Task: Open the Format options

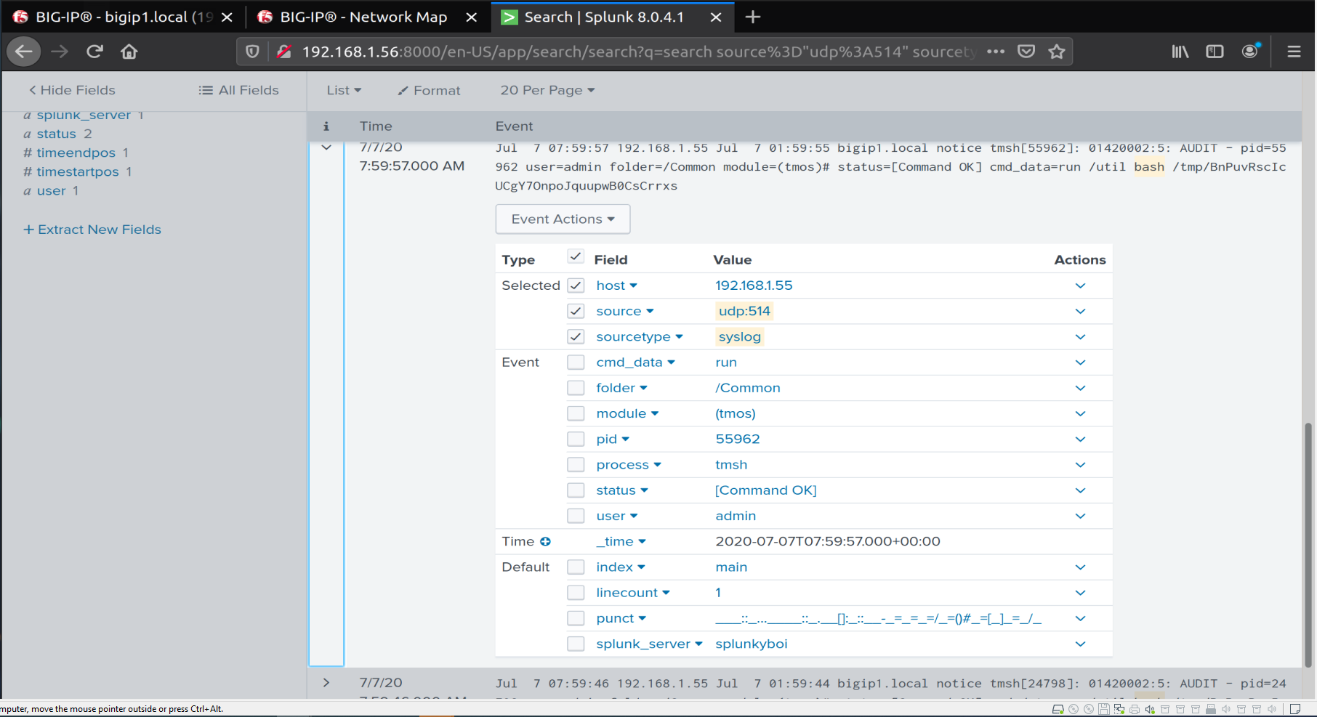Action: [429, 90]
